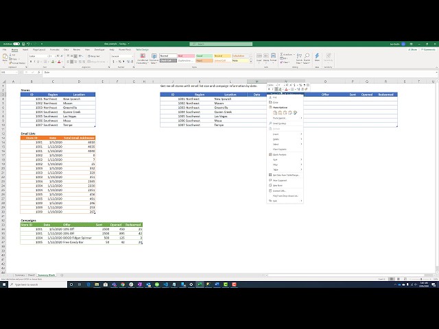Click into the formula bar
Viewport: 439px width, 329px height.
click(x=238, y=73)
